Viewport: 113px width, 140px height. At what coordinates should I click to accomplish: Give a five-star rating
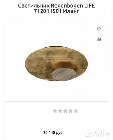[x=76, y=111]
